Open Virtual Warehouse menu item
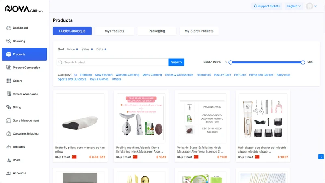Screen dimensions: 325x183 (24, 94)
